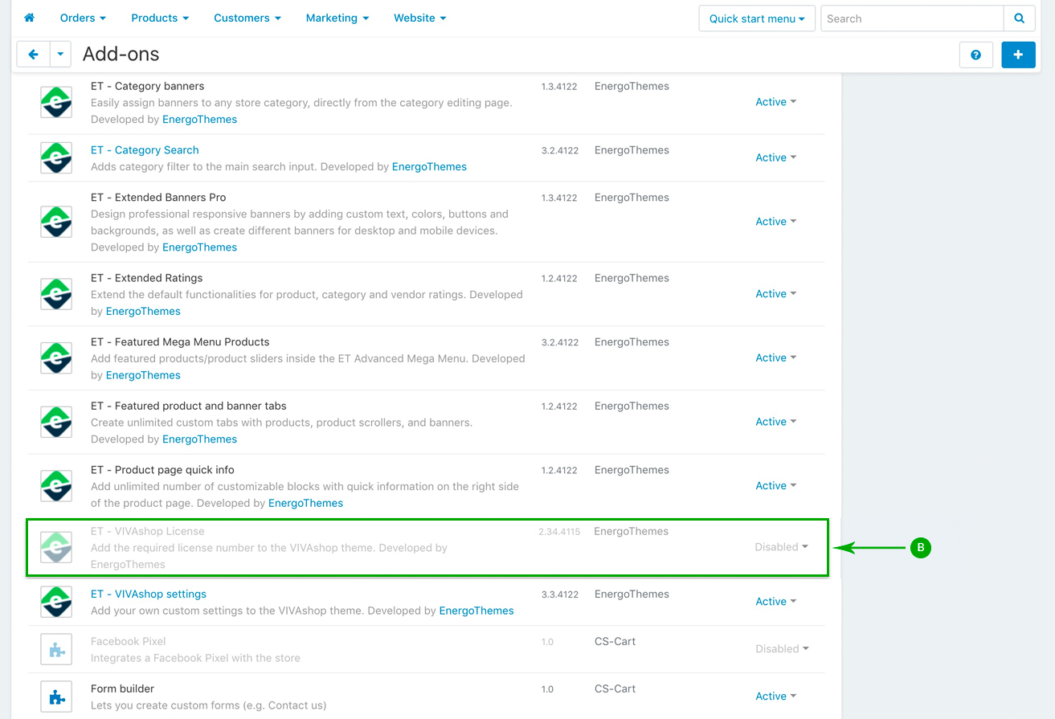Click EnergoThemes link under Featured product and banner tabs
The width and height of the screenshot is (1055, 719).
pos(199,439)
